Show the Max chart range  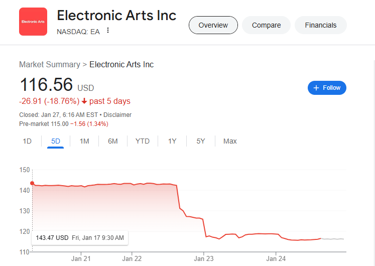point(230,141)
